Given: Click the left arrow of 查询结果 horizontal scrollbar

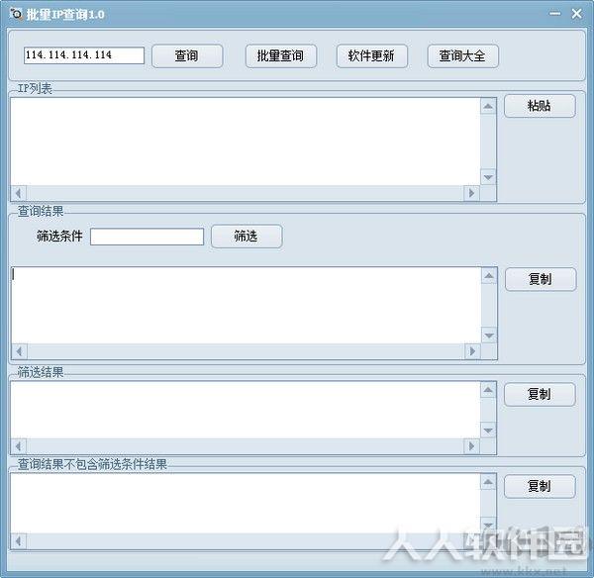Looking at the screenshot, I should tap(20, 351).
